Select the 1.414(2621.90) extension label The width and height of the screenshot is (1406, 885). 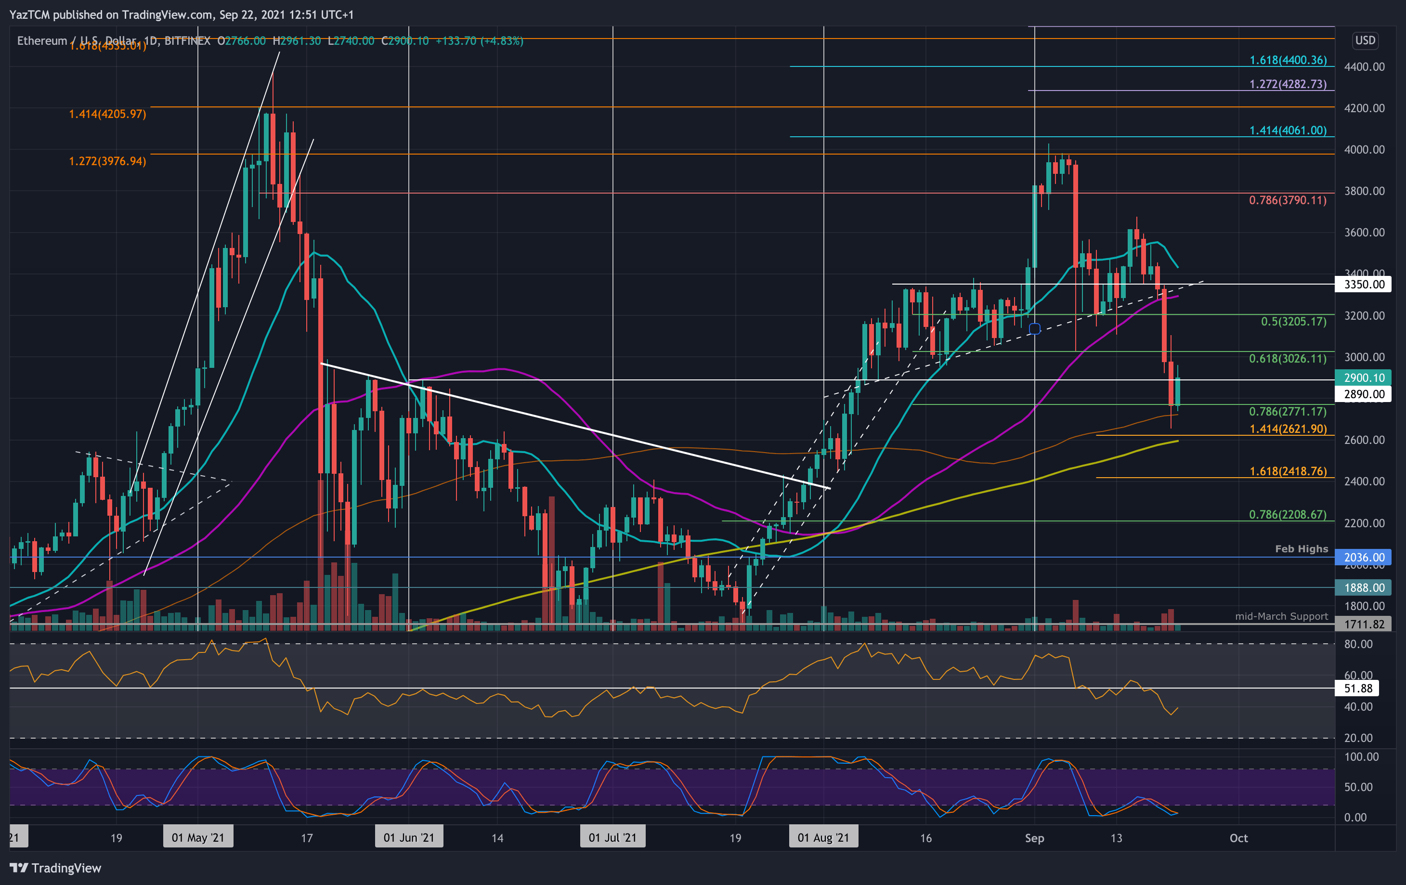tap(1288, 429)
